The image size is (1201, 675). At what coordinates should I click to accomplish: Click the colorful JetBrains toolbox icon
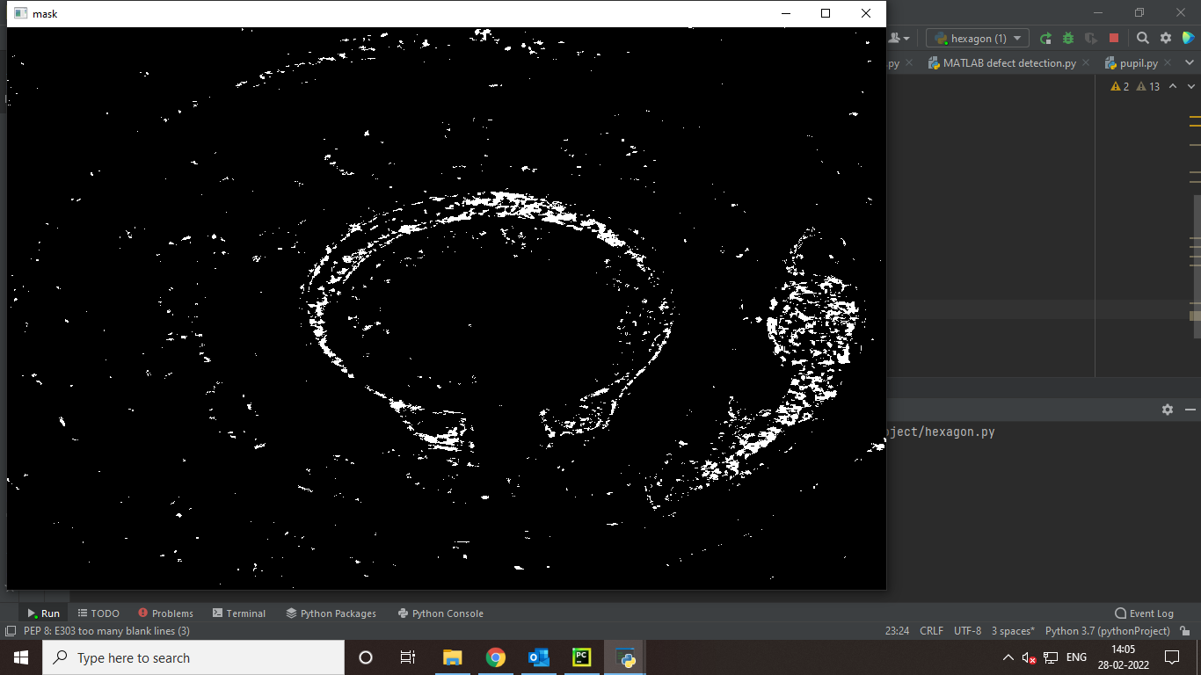(1189, 38)
